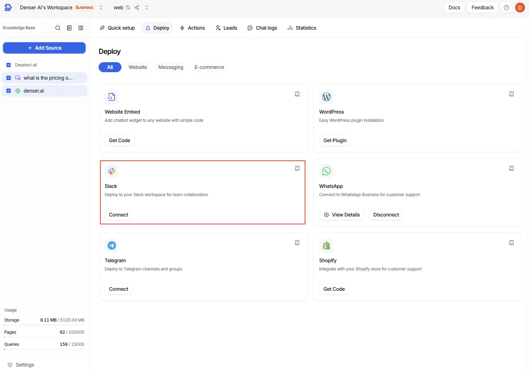Screen dimensions: 529x373
Task: Connect the Slack integration
Action: [119, 215]
